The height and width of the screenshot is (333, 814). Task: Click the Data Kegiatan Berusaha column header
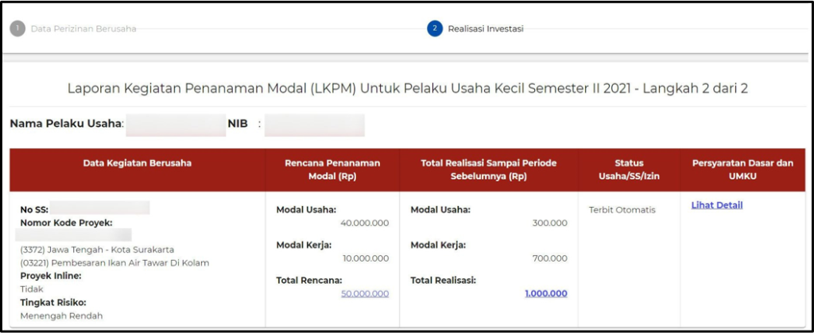(138, 163)
